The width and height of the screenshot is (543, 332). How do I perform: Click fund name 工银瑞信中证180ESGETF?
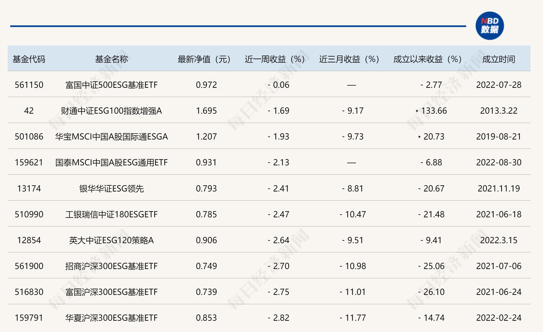tap(111, 214)
